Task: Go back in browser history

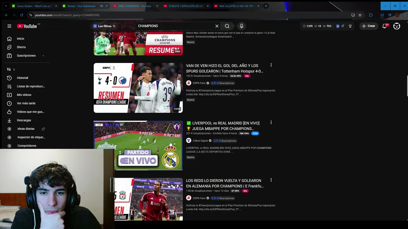Action: tap(6, 15)
